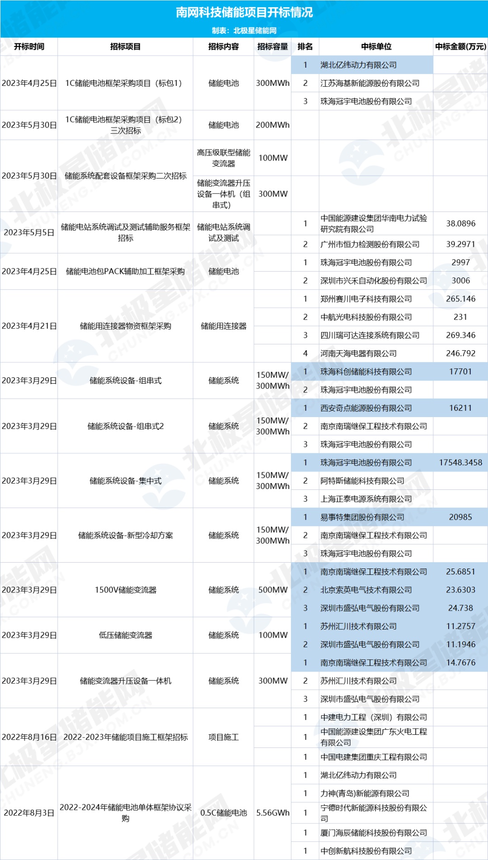Click 江苏海基新能源股份有限公司
The height and width of the screenshot is (860, 488).
[370, 83]
